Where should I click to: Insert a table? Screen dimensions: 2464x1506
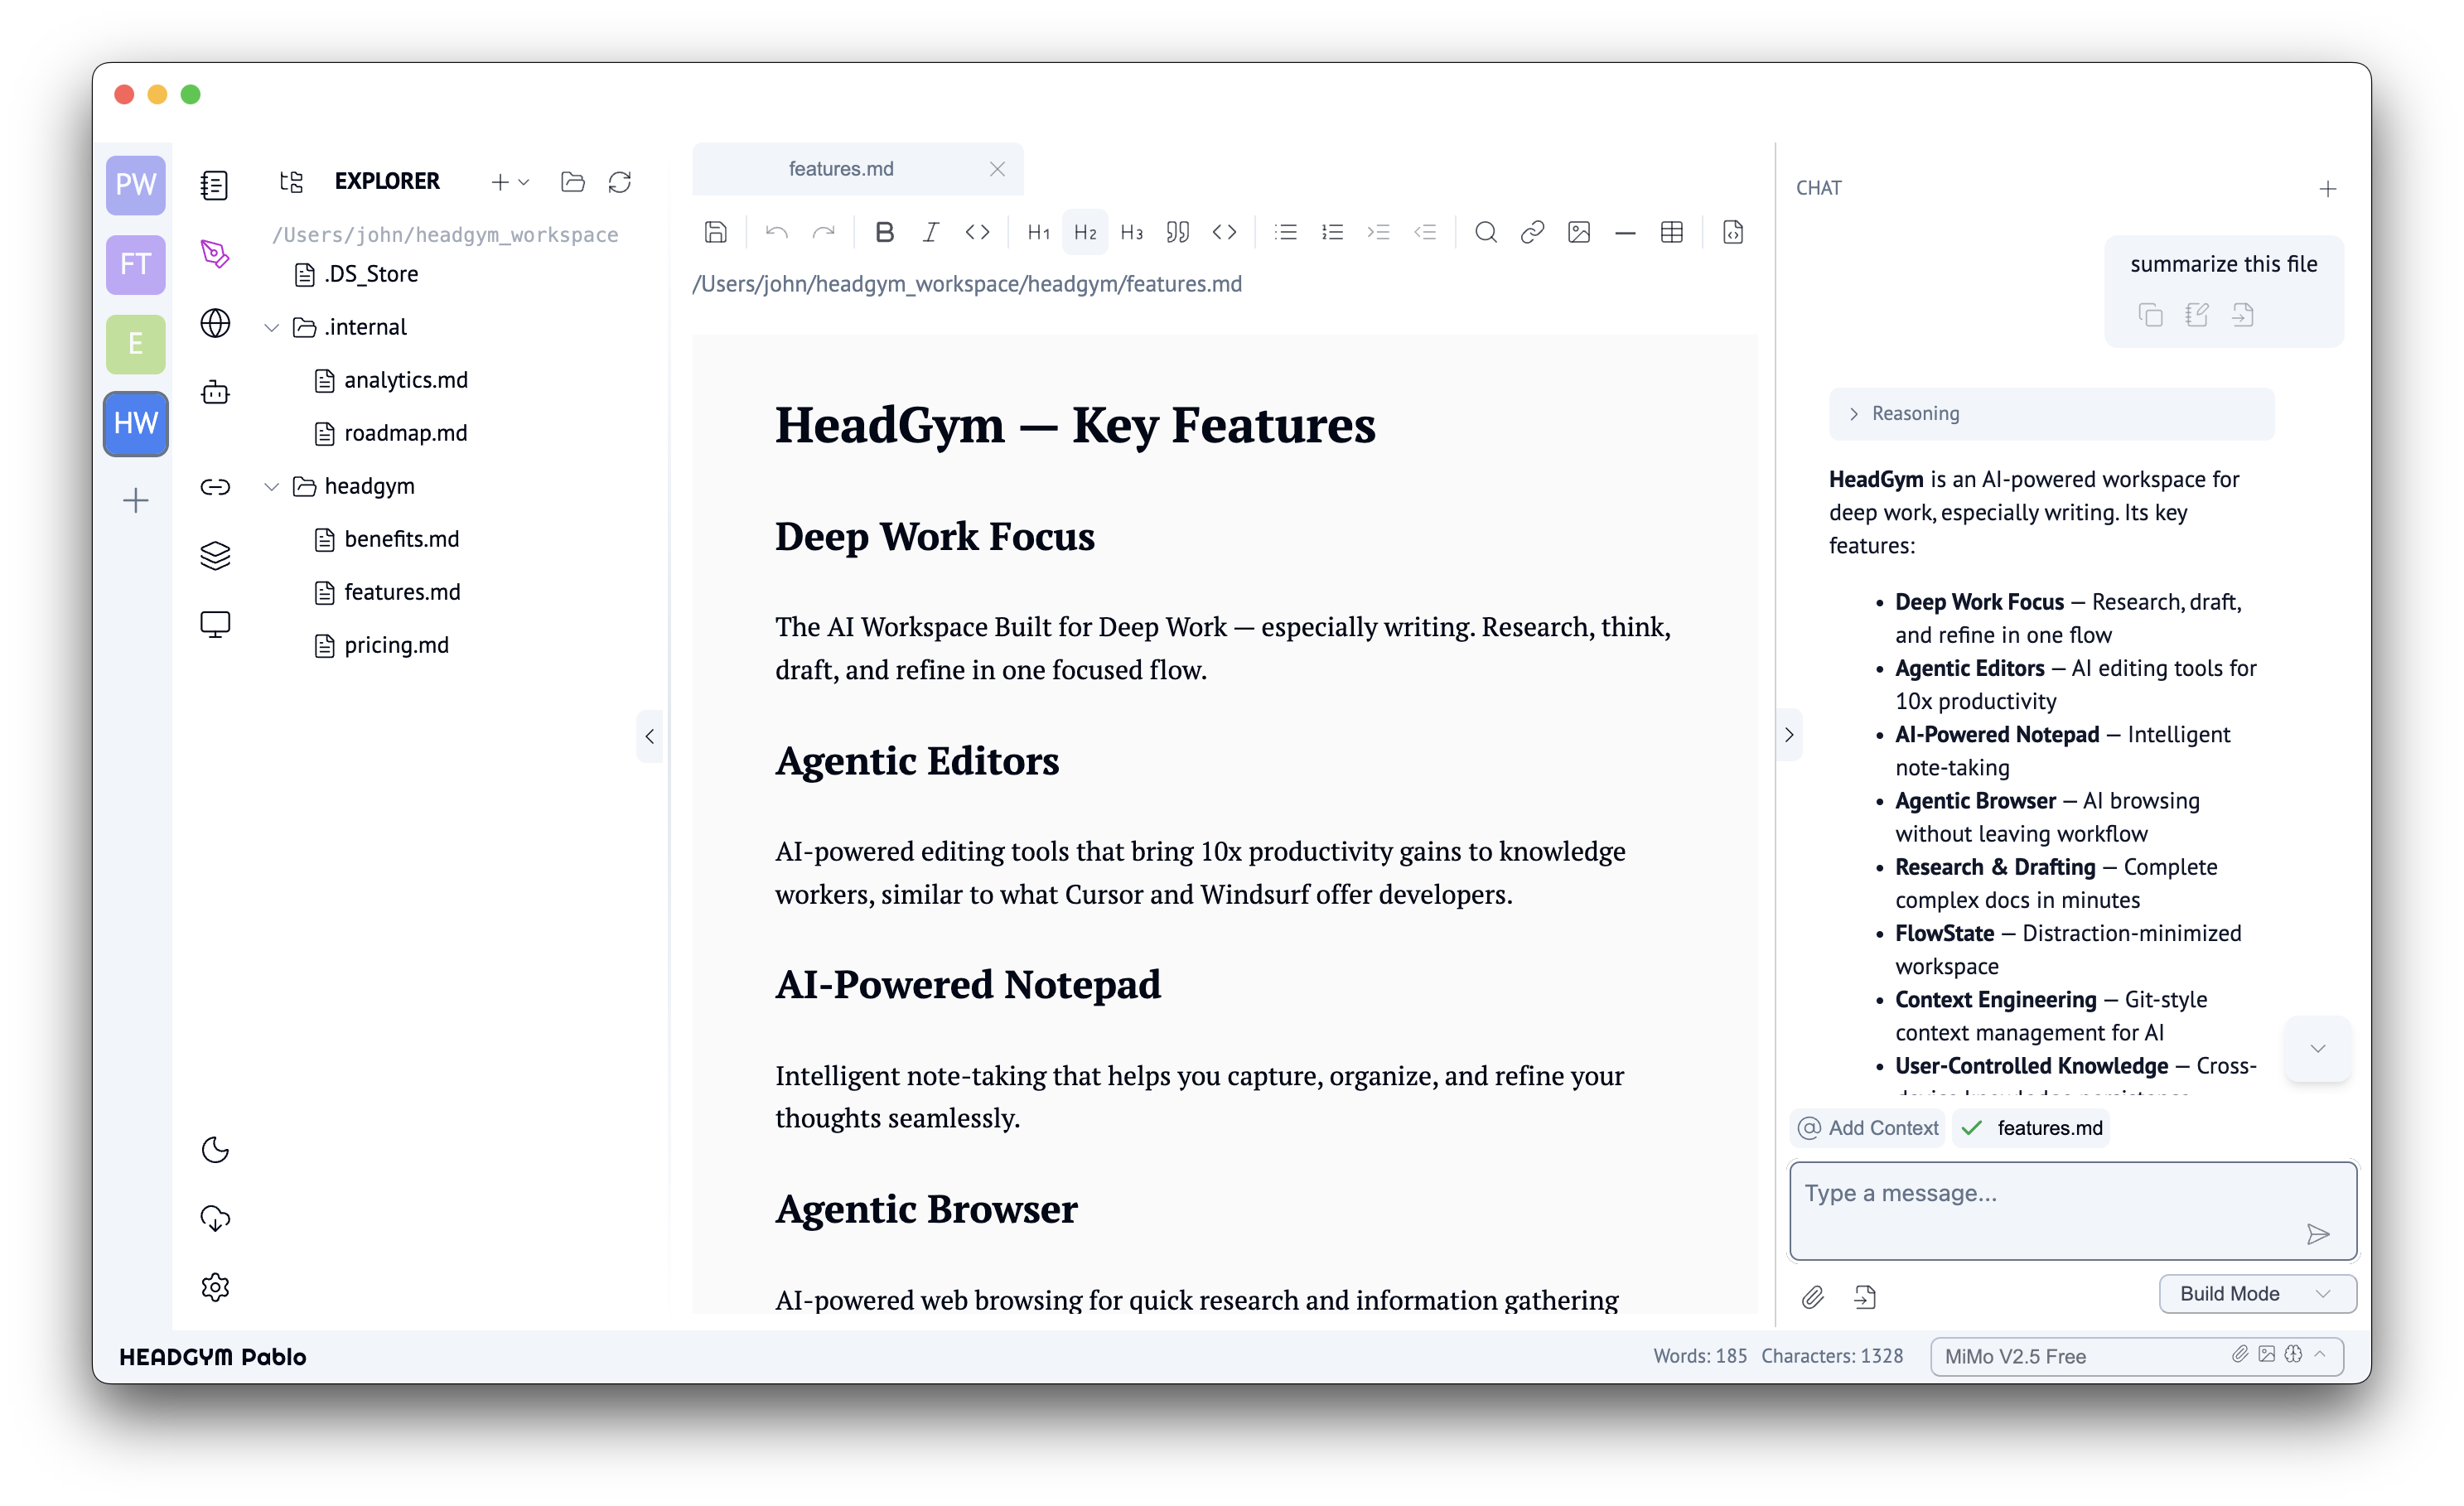pyautogui.click(x=1672, y=233)
